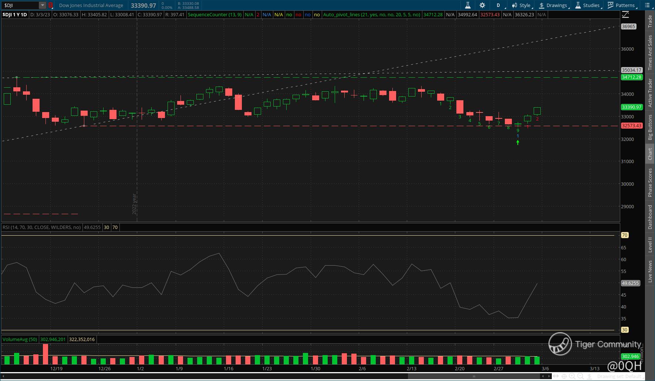Click the O: 33076.33 open value
The image size is (655, 381).
66,15
